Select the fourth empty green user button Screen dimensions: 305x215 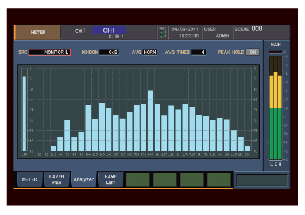[219, 179]
